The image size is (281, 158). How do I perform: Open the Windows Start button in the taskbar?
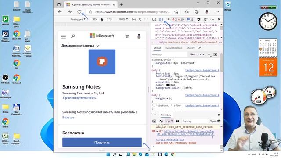tap(108, 154)
